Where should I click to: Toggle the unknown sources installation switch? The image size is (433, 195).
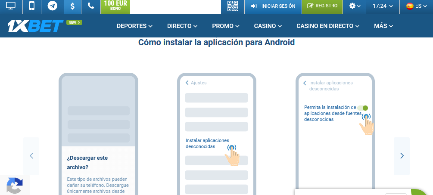pyautogui.click(x=363, y=108)
